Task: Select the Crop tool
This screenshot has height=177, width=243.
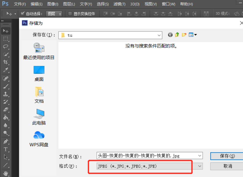Action: pos(6,62)
